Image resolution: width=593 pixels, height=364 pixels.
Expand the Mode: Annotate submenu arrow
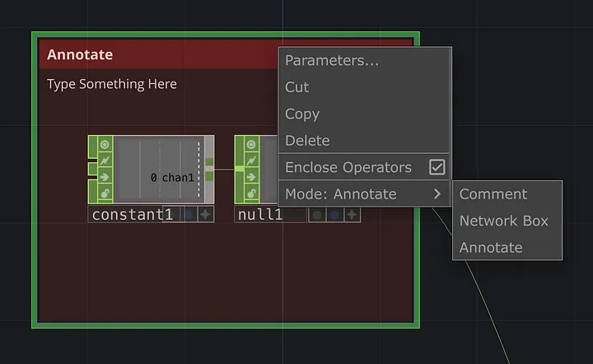[437, 194]
